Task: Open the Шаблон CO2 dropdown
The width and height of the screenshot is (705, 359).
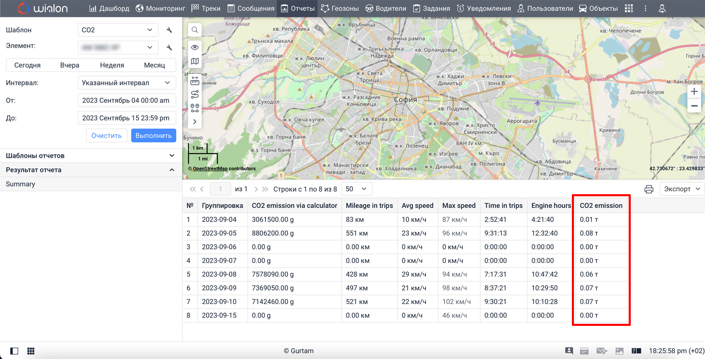Action: click(118, 30)
